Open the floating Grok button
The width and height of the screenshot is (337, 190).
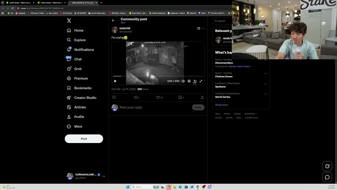coord(327,166)
